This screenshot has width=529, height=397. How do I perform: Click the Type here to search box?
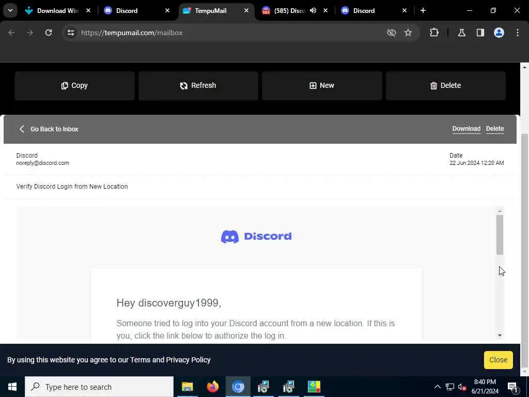point(99,387)
